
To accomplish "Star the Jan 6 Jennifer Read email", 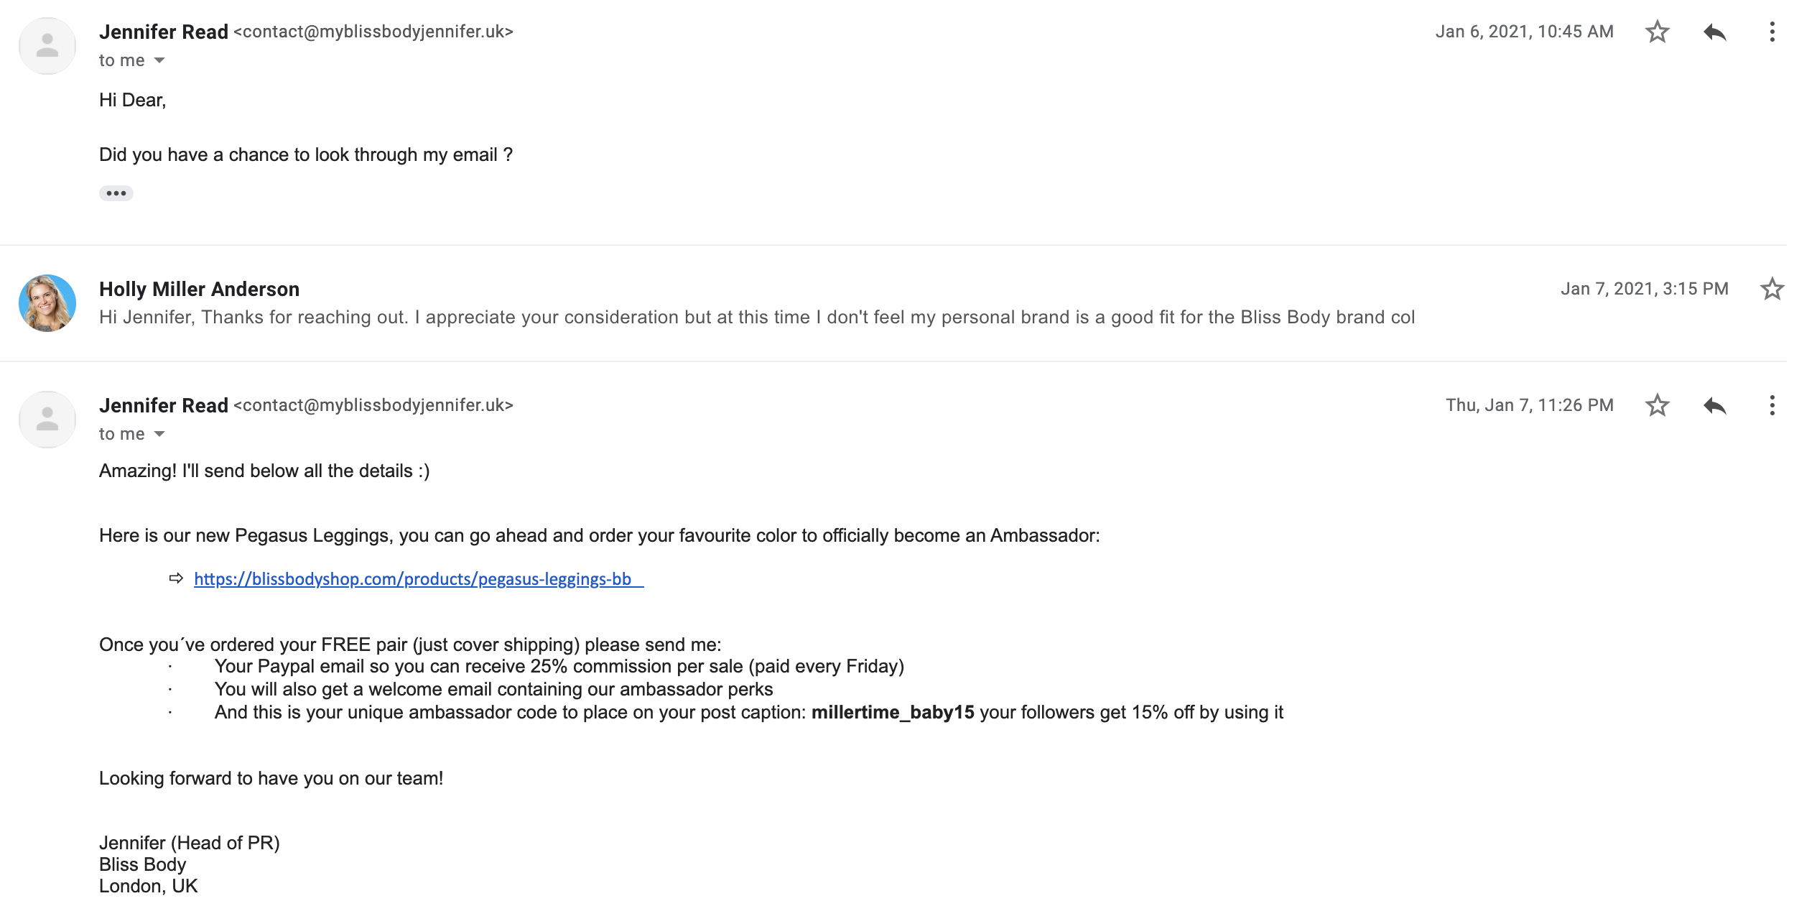I will [x=1657, y=32].
